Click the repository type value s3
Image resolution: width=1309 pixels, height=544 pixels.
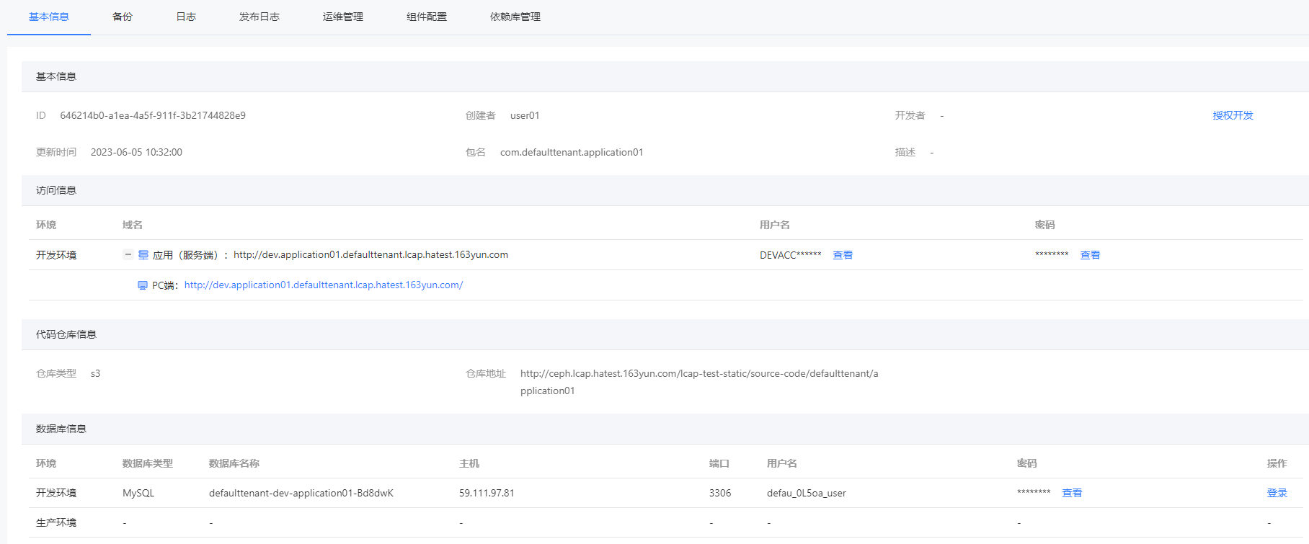click(95, 373)
